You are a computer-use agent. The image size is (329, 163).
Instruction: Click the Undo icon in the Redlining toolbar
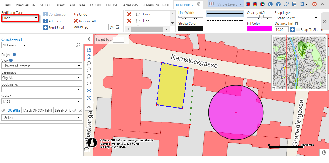pos(76,14)
